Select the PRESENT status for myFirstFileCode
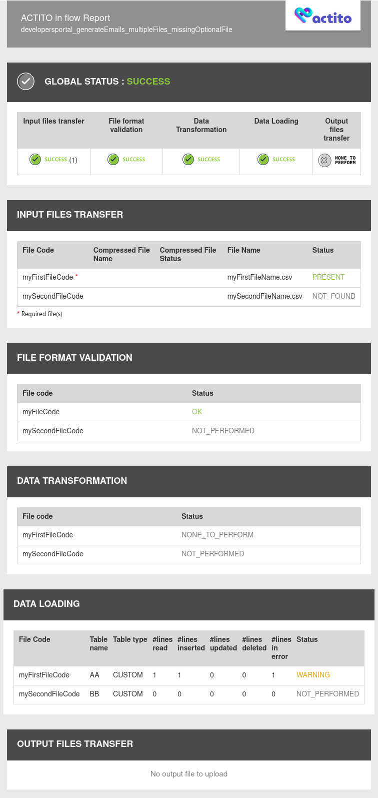Viewport: 378px width, 798px height. pos(328,277)
